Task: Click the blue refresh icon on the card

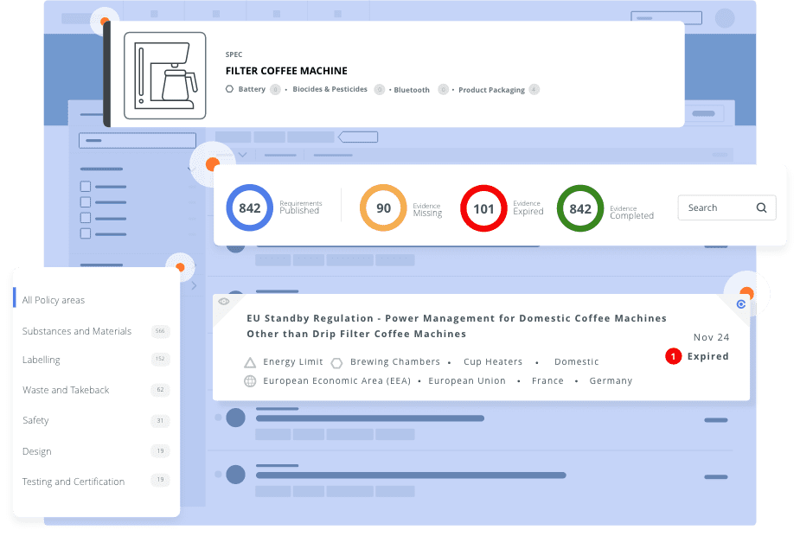Action: 741,304
